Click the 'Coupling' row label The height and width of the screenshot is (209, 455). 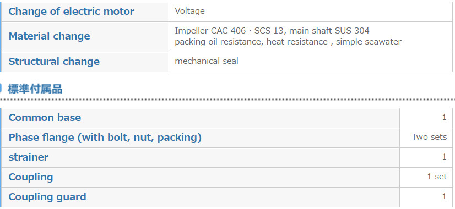click(31, 177)
